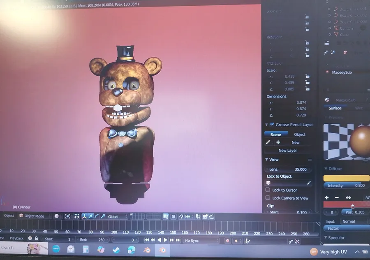Select the Scene tab under Grease Pencil
The image size is (370, 260).
click(x=275, y=135)
